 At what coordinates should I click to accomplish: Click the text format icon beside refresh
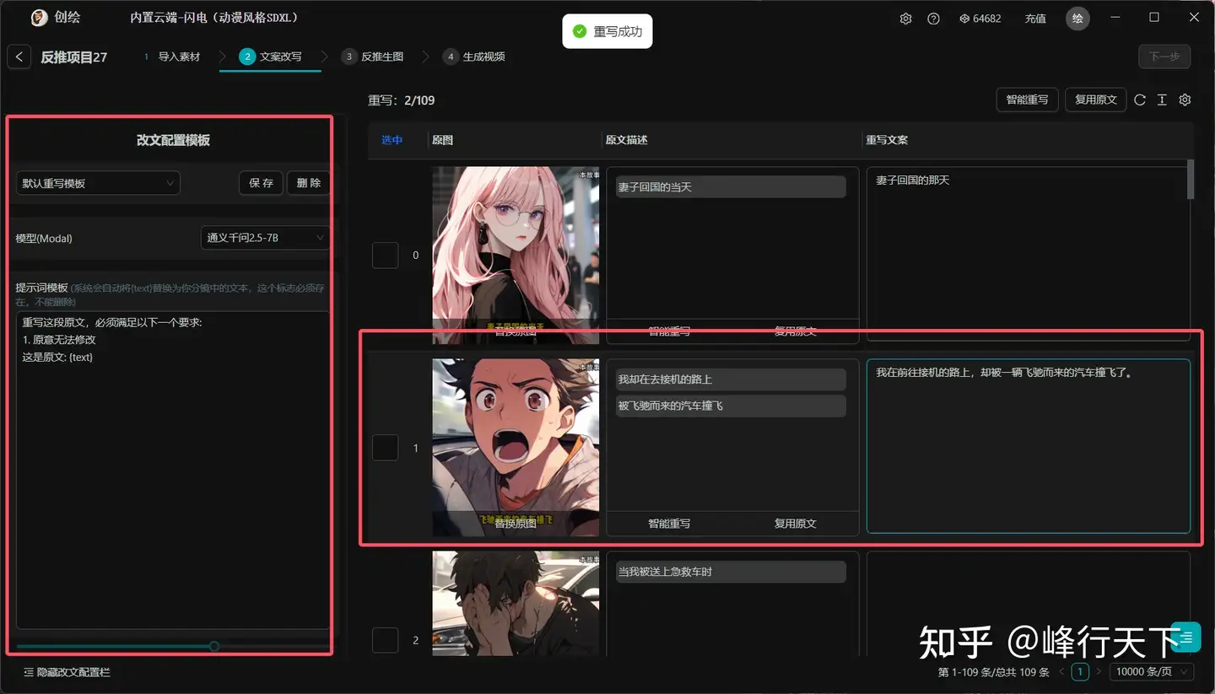point(1162,100)
